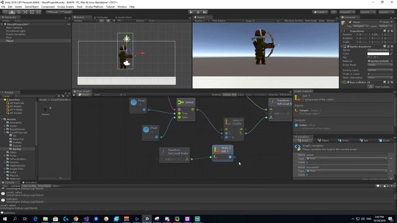Open the Collab dropdown
The image size is (397, 223).
[x=320, y=12]
